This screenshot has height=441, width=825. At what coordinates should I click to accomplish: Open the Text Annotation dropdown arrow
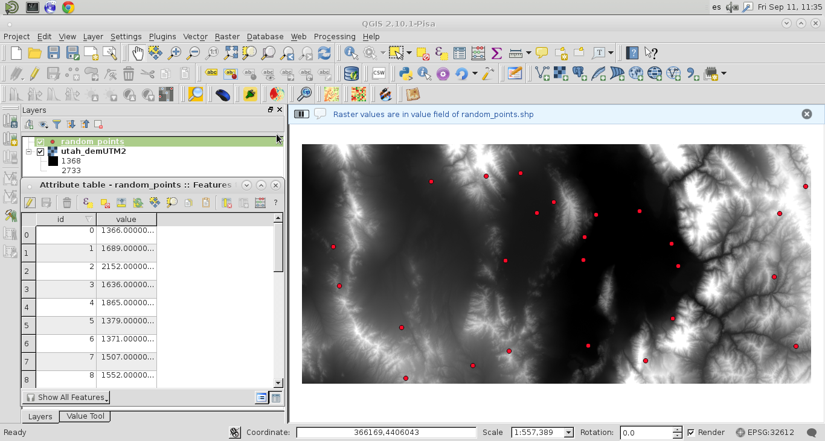pos(611,53)
